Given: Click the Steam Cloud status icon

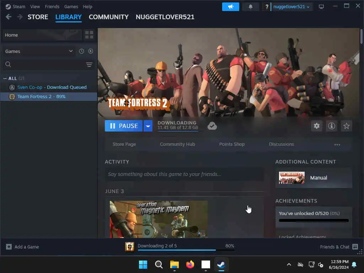Looking at the screenshot, I should [212, 126].
